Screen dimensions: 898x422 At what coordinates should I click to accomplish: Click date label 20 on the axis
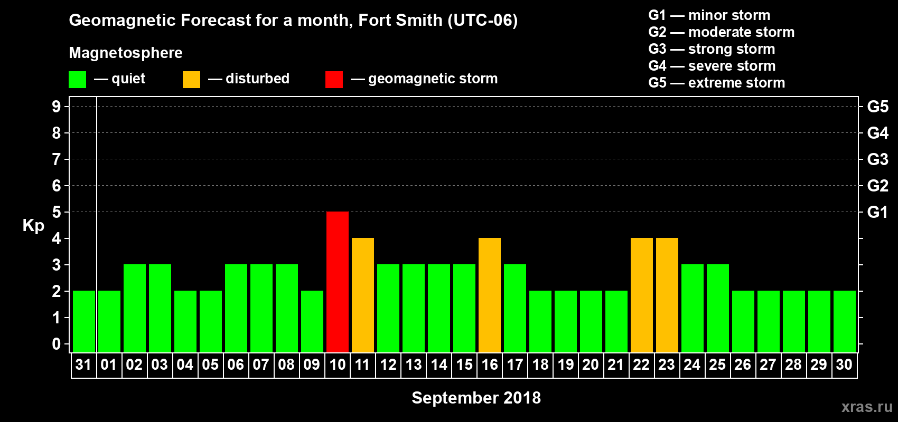[x=591, y=365]
